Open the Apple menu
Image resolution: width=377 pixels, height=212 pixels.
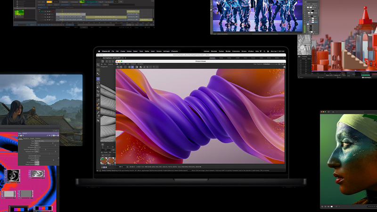tap(99, 51)
